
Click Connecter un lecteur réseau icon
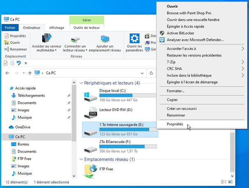pos(75,40)
